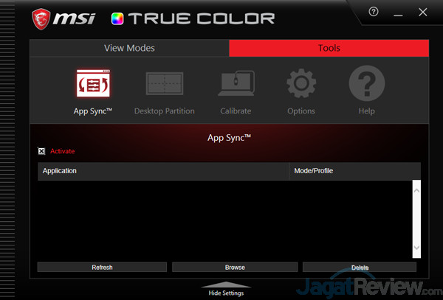Click scrollbar up arrow in application list
Screen dimensions: 443x300
(x=416, y=191)
